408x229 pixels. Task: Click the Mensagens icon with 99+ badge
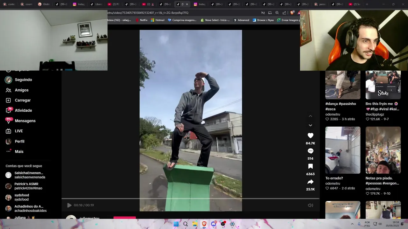[9, 121]
